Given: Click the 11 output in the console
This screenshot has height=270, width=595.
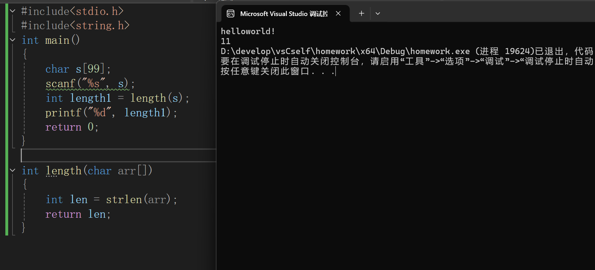Looking at the screenshot, I should (x=226, y=41).
